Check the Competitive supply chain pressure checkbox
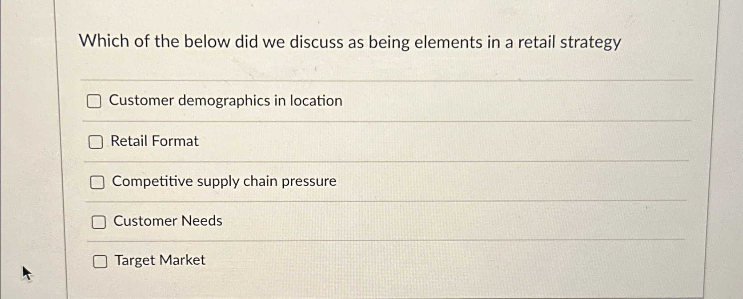The image size is (743, 299). 98,182
